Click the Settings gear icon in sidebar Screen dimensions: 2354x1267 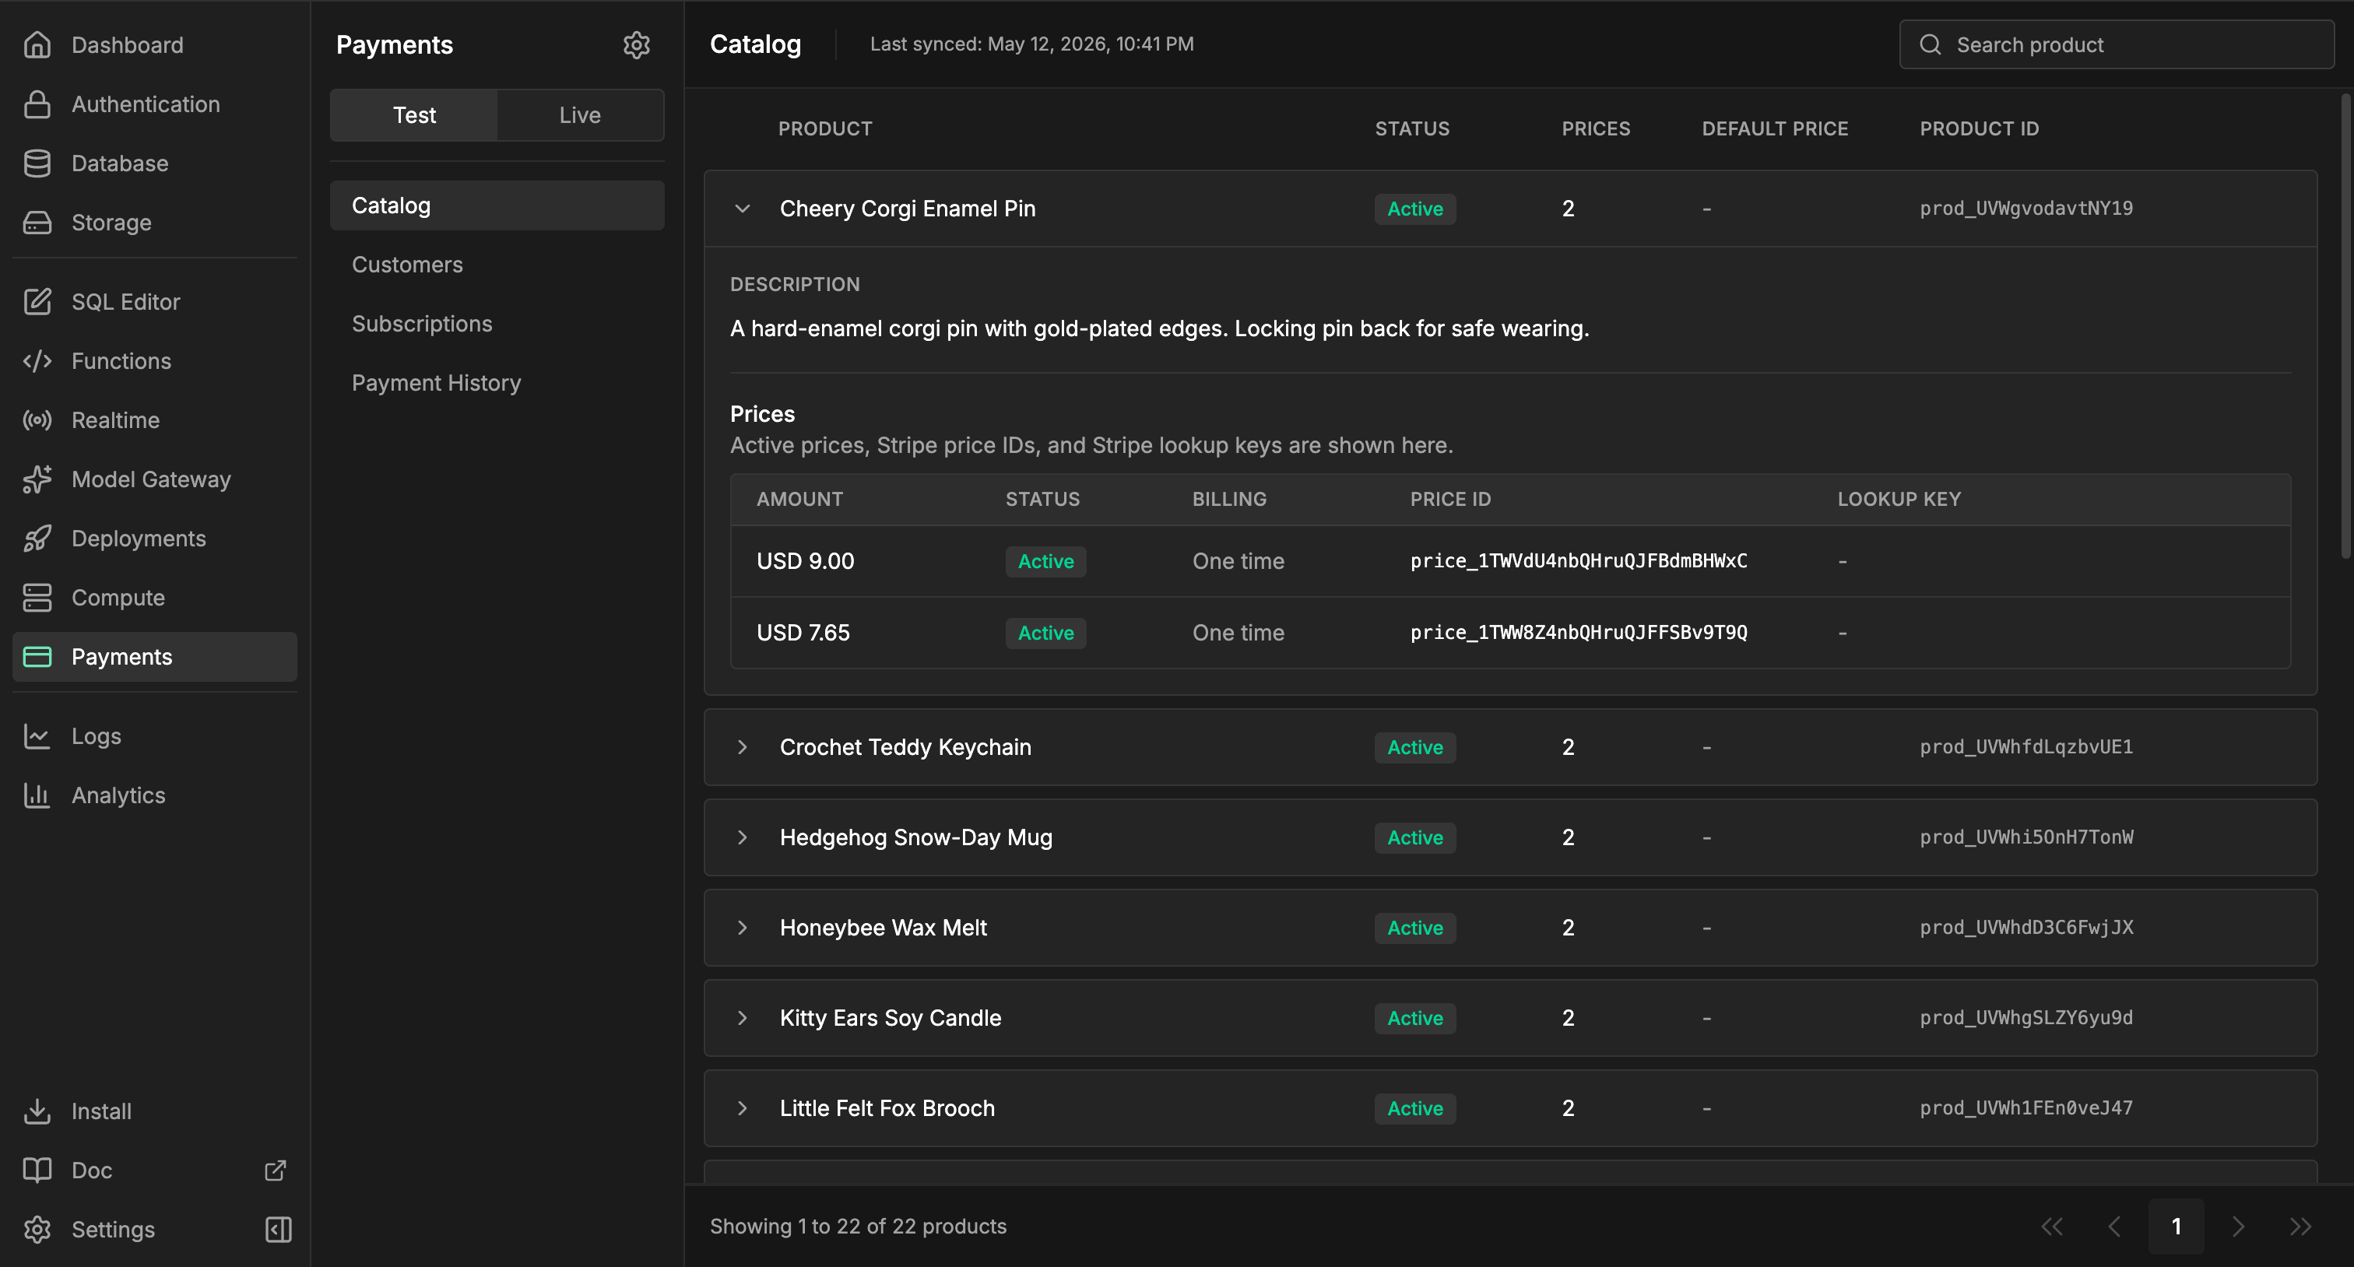tap(37, 1230)
